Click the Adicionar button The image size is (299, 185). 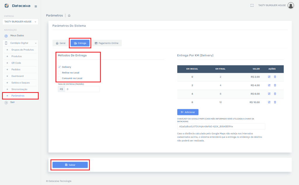click(x=188, y=112)
